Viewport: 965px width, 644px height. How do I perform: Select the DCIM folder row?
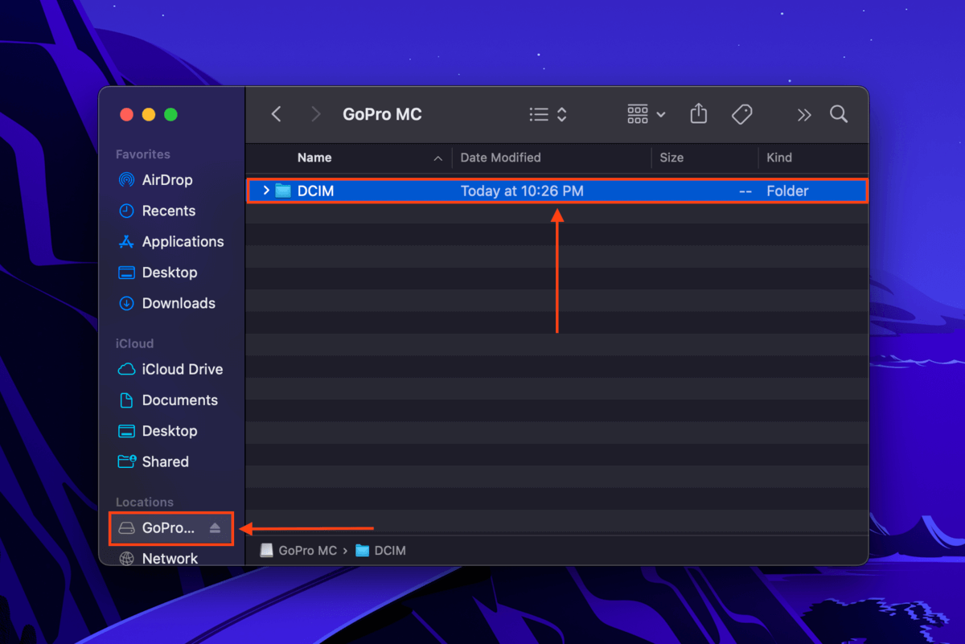pyautogui.click(x=556, y=191)
